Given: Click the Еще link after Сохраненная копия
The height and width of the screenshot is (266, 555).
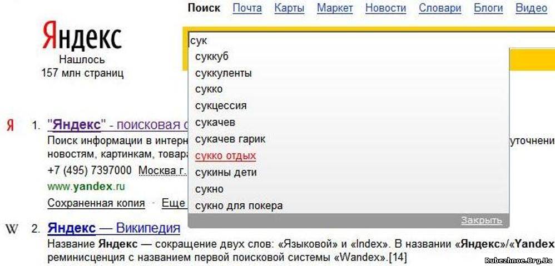Looking at the screenshot, I should [x=174, y=203].
